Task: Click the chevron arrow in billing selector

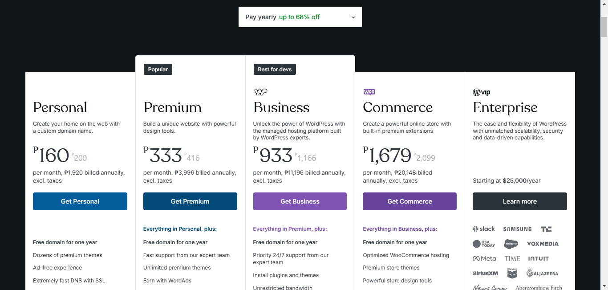Action: [353, 17]
